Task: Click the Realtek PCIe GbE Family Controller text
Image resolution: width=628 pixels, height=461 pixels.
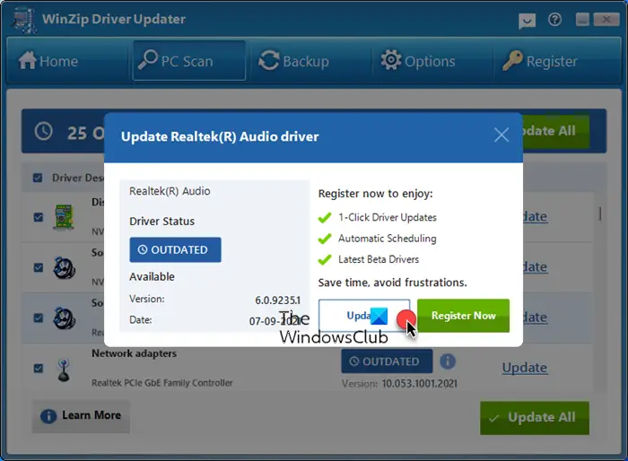Action: tap(162, 383)
